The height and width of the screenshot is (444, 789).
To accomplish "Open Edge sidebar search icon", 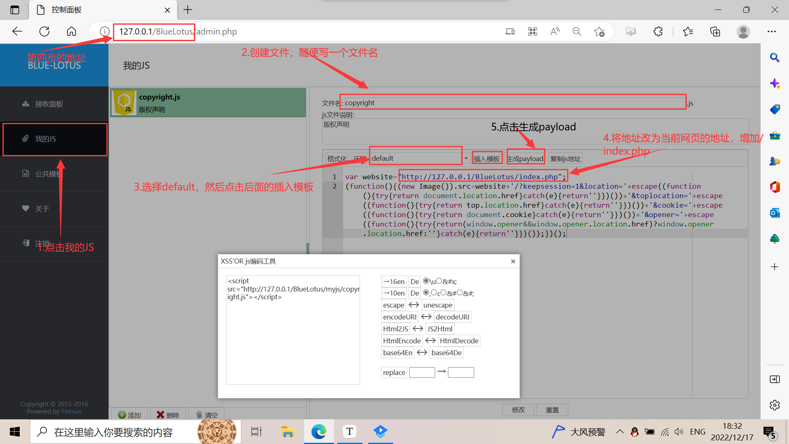I will click(x=775, y=58).
